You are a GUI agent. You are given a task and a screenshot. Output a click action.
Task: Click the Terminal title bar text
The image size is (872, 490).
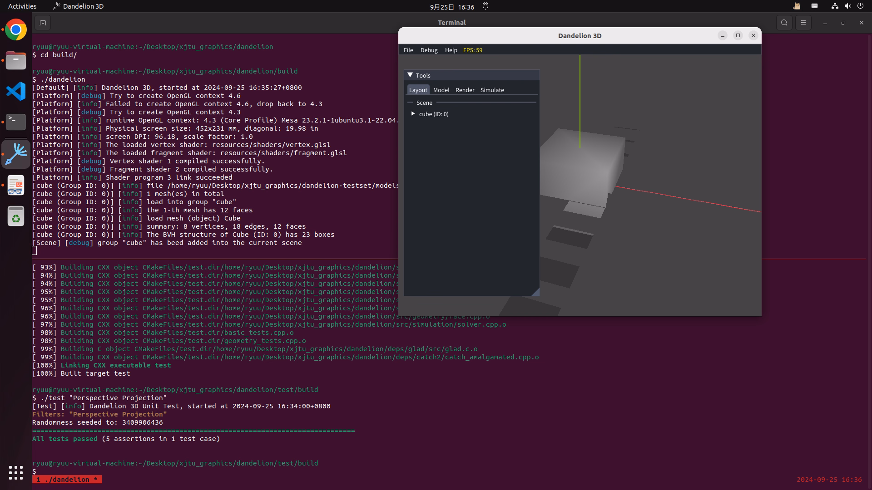(451, 23)
